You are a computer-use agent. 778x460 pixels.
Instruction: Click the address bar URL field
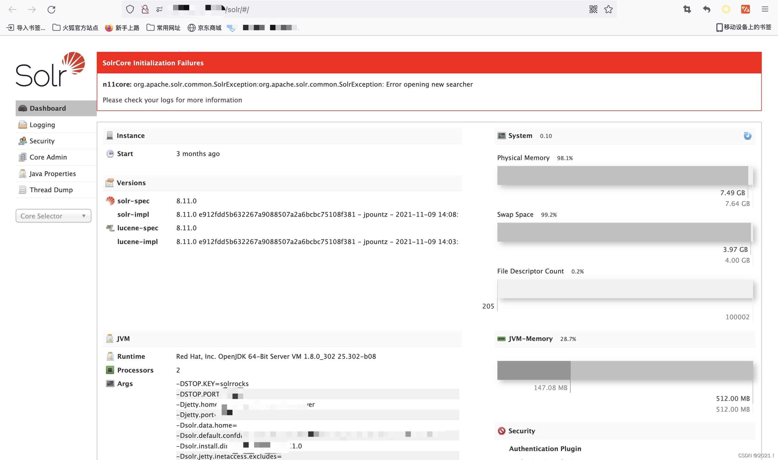(x=369, y=9)
